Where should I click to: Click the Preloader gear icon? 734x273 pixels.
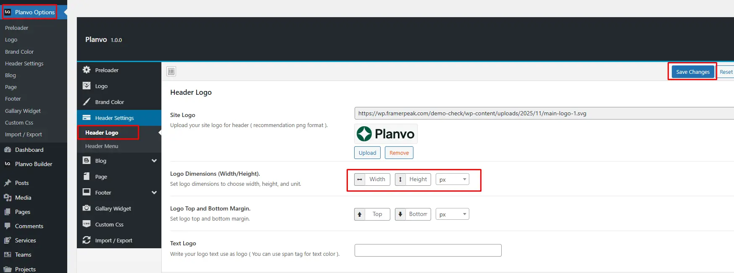coord(87,70)
